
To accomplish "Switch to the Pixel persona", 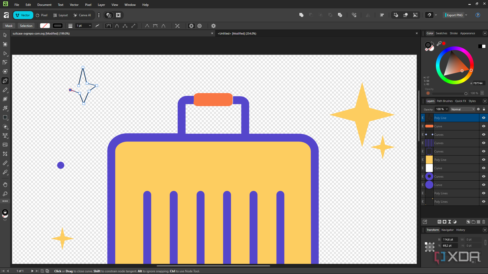I will click(42, 15).
